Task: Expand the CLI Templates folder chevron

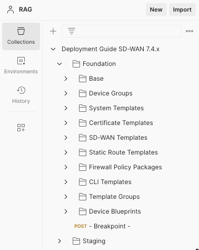Action: coord(66,182)
